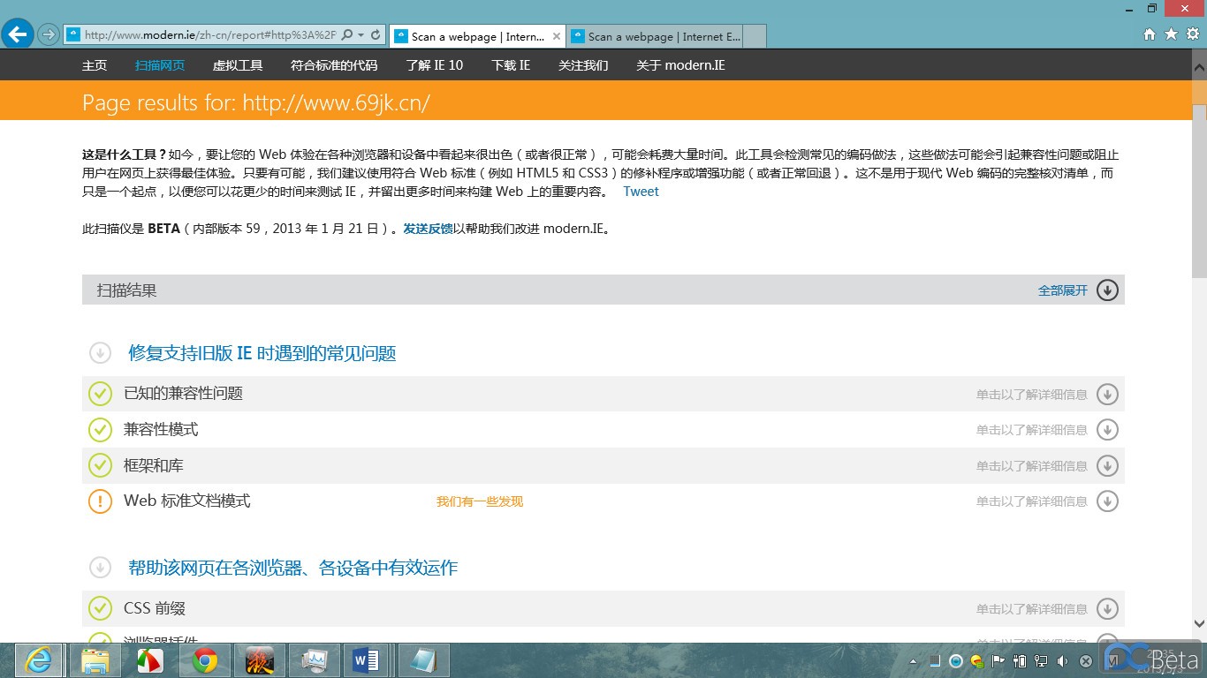
Task: Open File Explorer from the taskbar
Action: tap(95, 660)
